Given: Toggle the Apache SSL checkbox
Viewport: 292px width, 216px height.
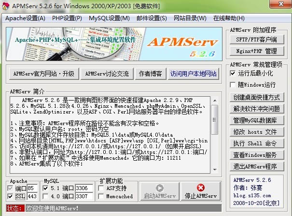Looking at the screenshot, I should click(12, 196).
